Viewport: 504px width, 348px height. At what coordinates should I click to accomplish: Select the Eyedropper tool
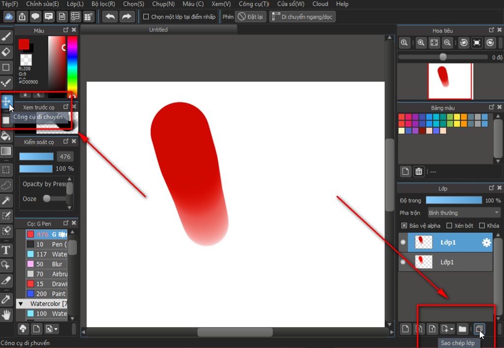point(6,299)
